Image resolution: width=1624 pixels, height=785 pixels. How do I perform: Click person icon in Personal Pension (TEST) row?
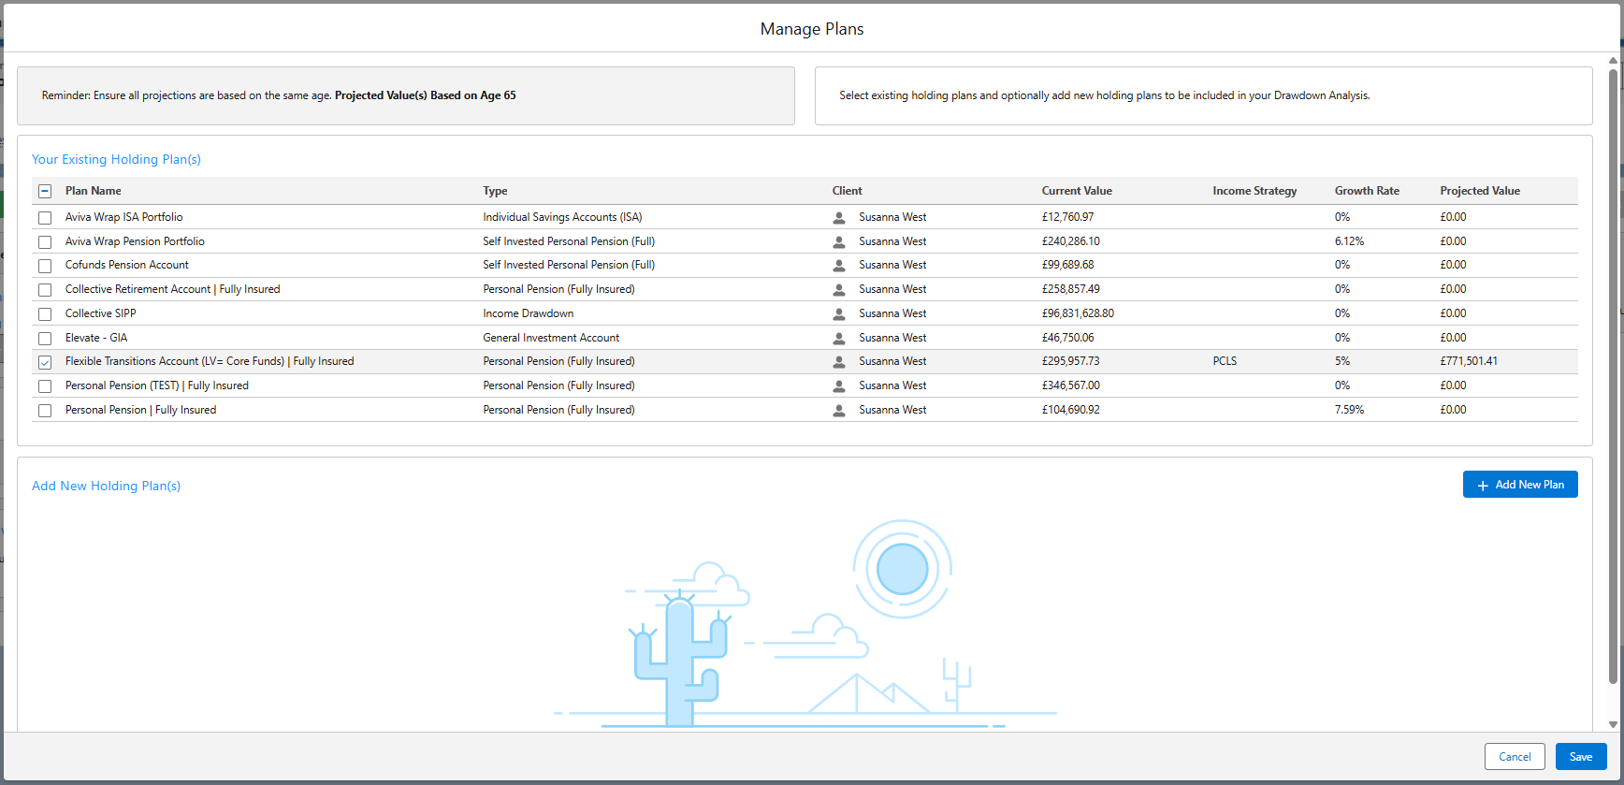tap(839, 386)
